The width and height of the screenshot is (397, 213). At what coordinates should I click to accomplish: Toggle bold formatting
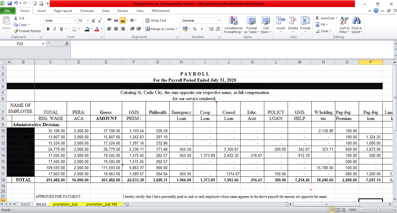click(x=48, y=29)
